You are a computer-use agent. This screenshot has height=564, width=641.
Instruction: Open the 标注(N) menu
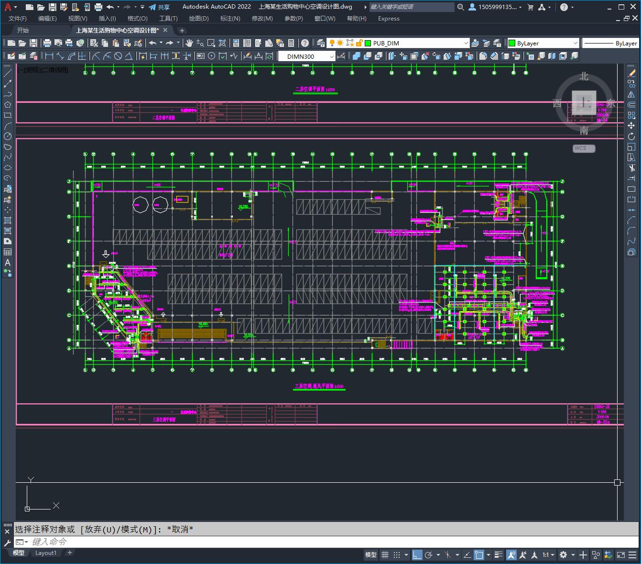coord(230,18)
